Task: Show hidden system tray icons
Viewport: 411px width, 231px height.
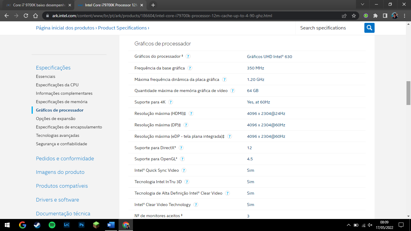Action: pos(349,225)
